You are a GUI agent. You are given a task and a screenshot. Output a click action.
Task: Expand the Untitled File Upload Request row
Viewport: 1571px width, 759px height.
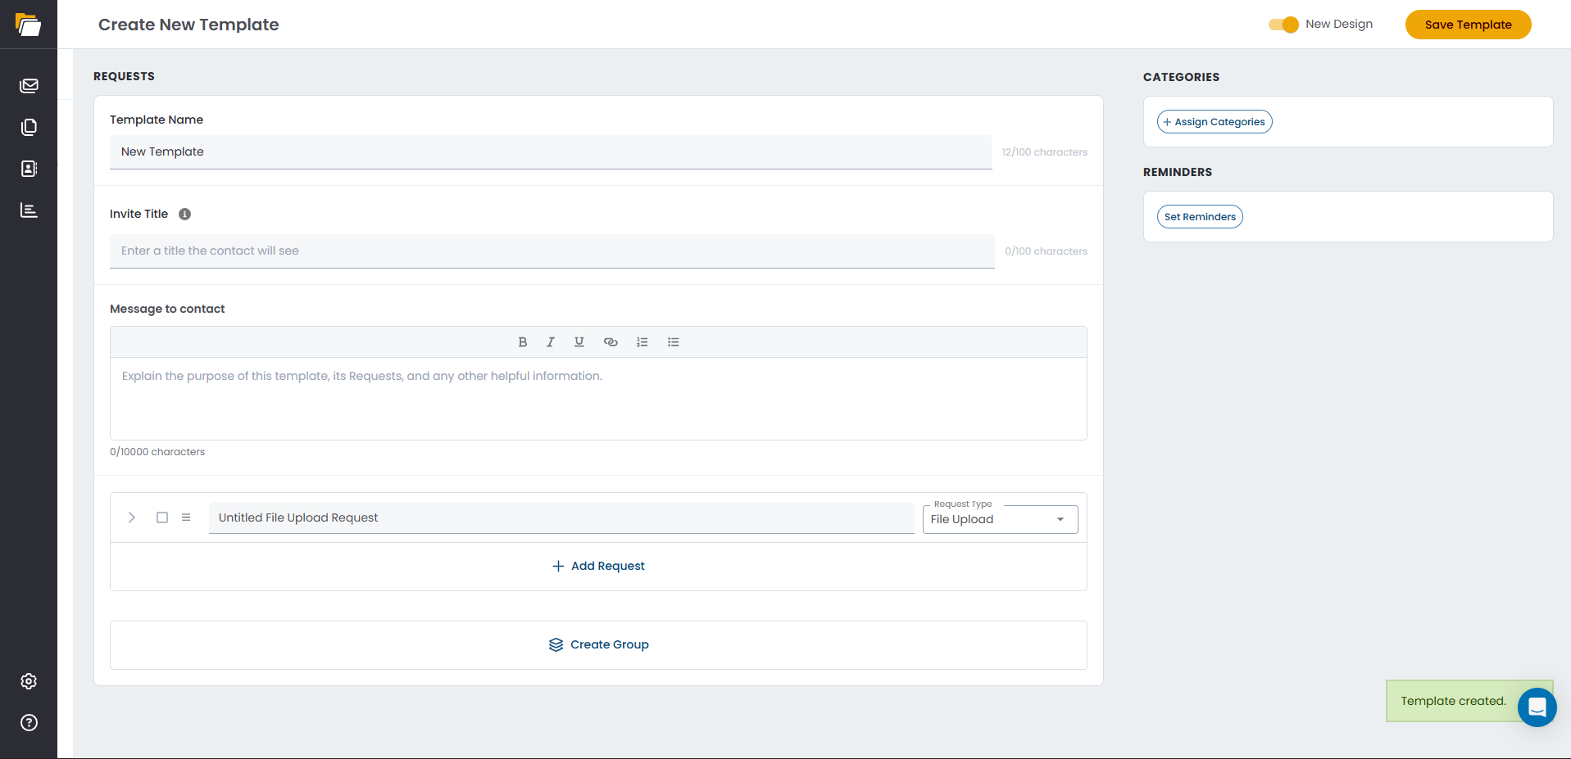click(132, 517)
